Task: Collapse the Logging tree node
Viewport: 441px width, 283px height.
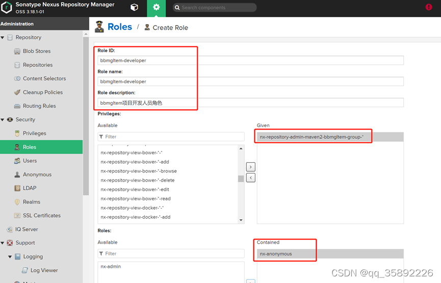Action: pos(10,256)
